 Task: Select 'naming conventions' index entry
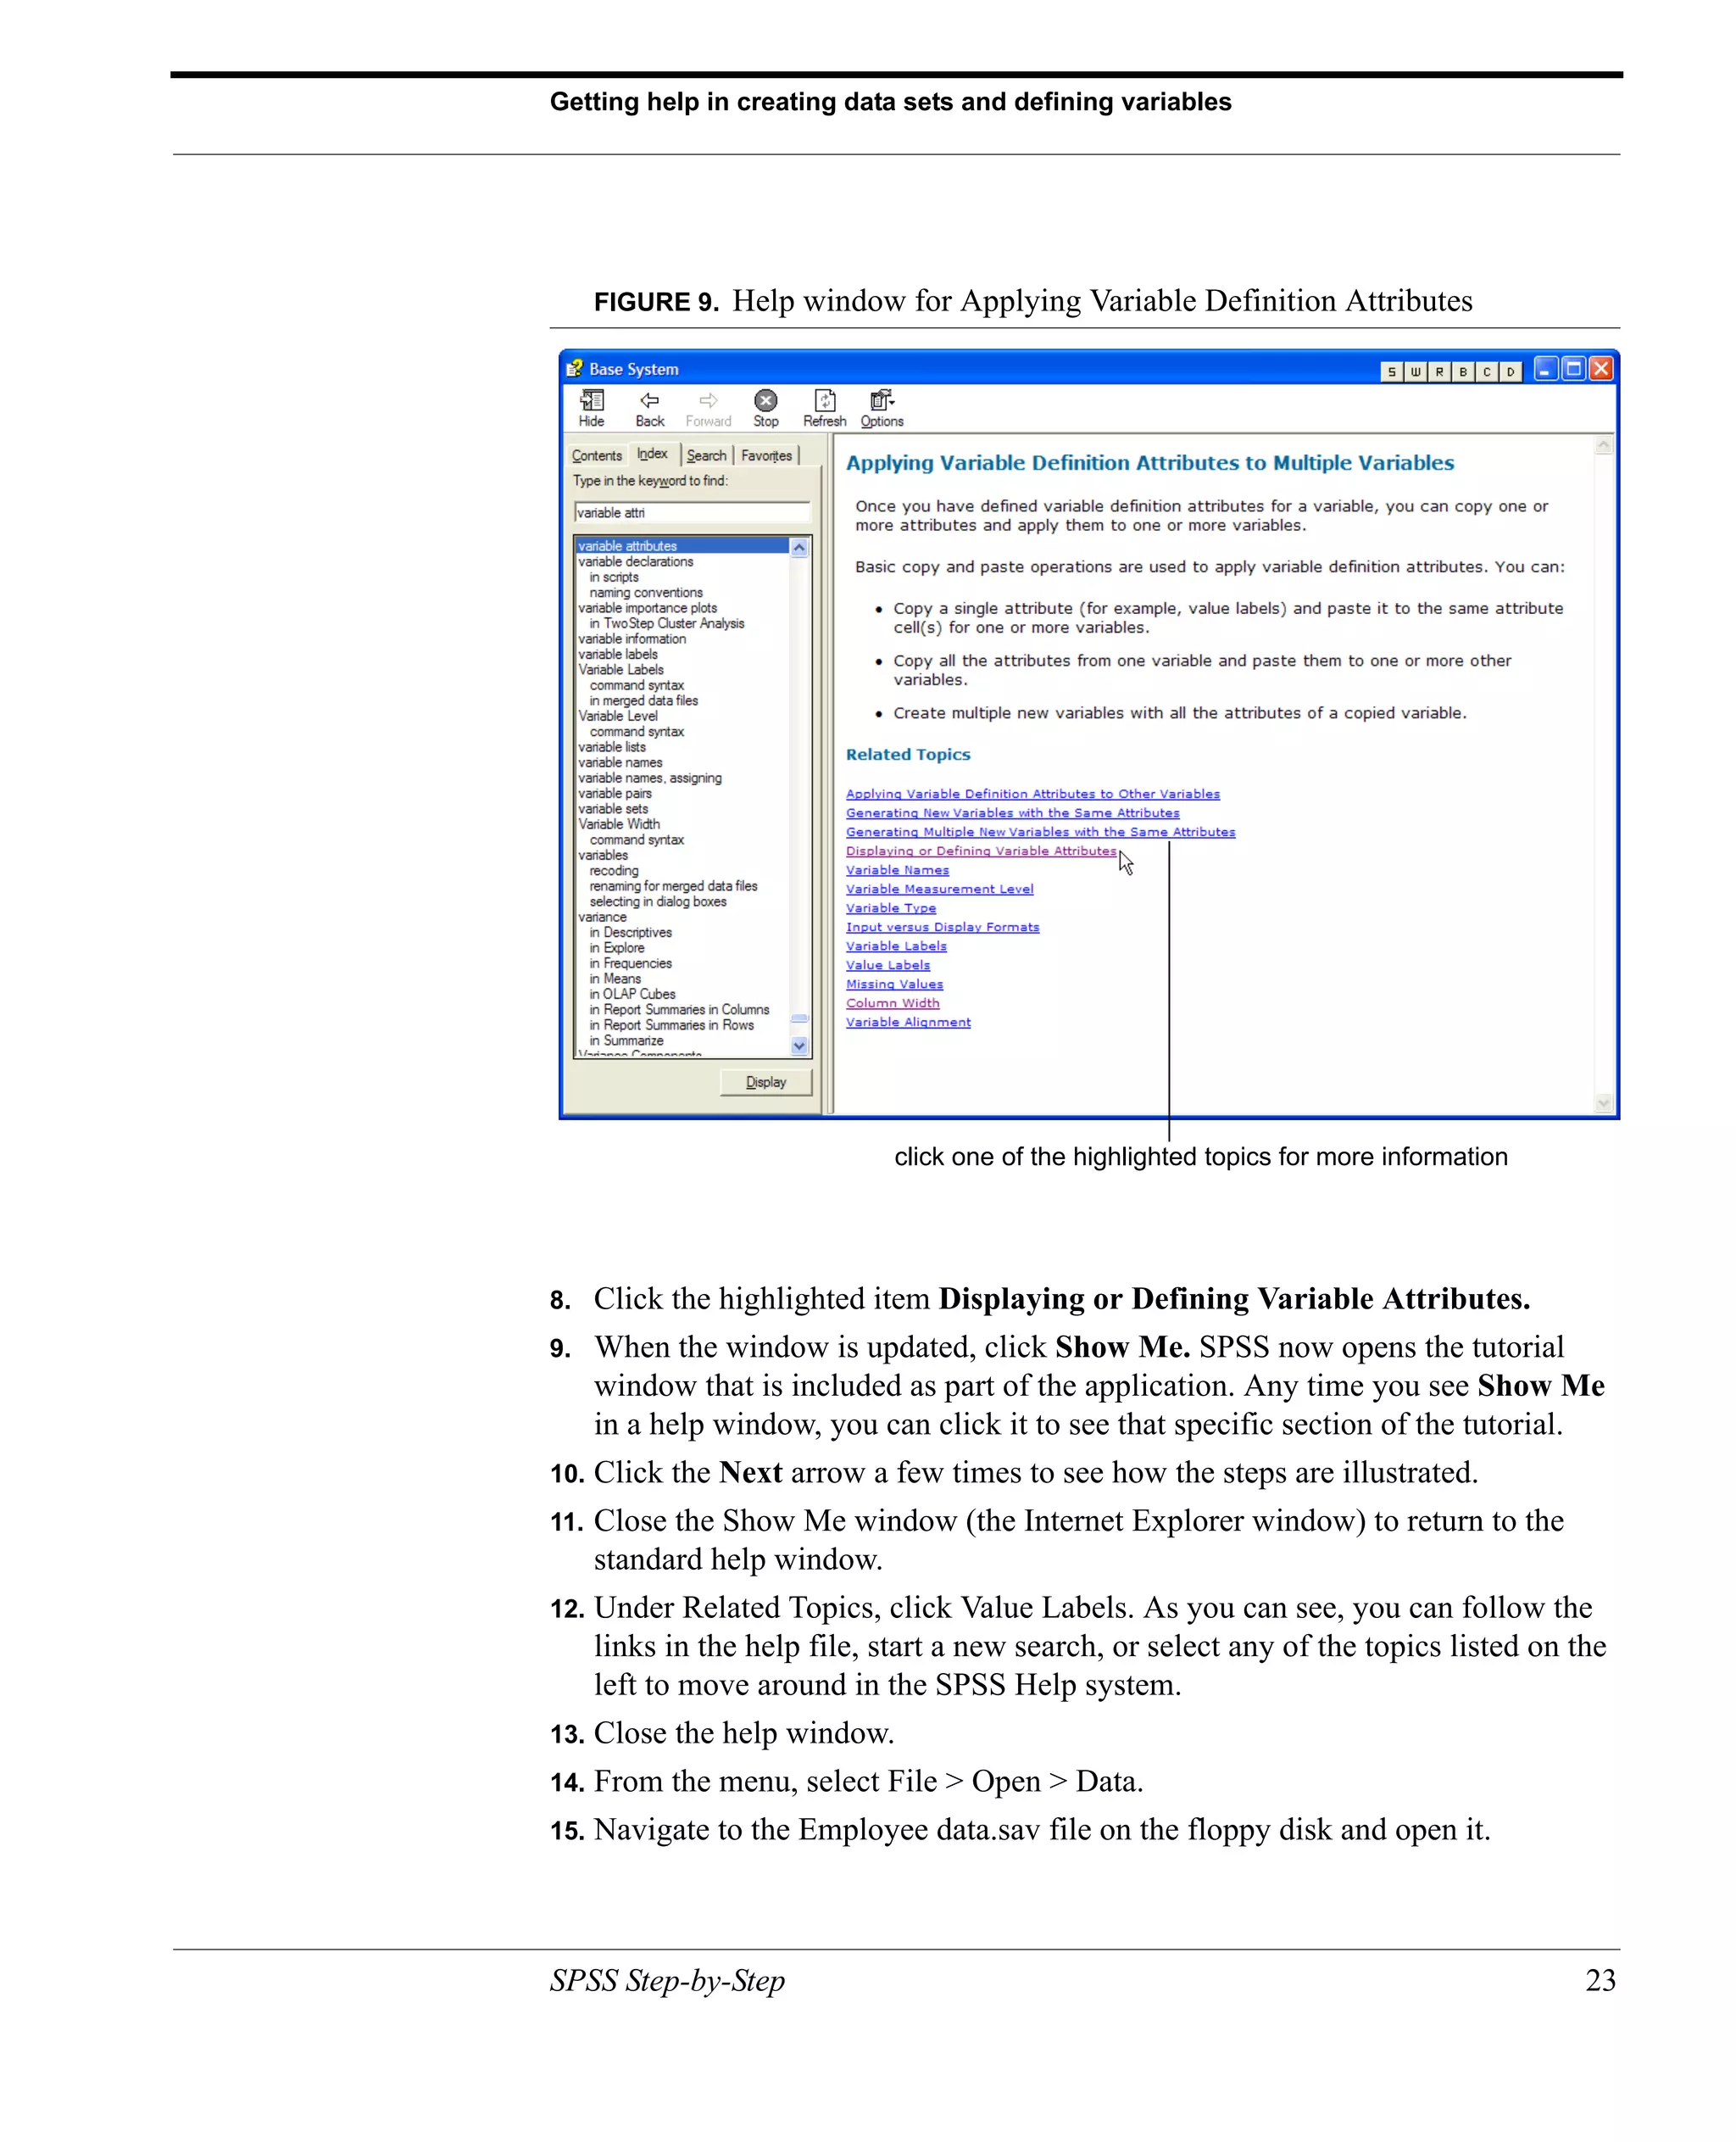(646, 592)
